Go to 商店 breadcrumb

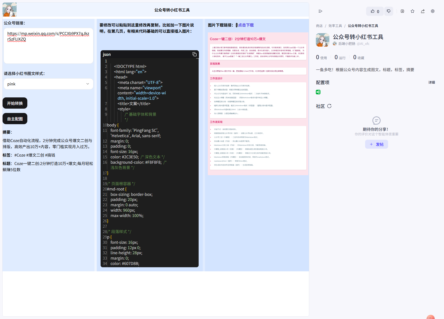319,26
